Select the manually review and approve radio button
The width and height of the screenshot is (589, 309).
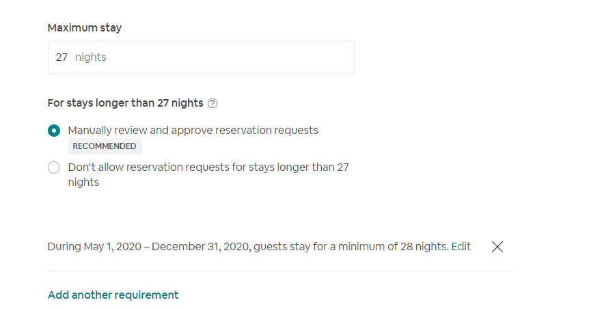click(54, 131)
